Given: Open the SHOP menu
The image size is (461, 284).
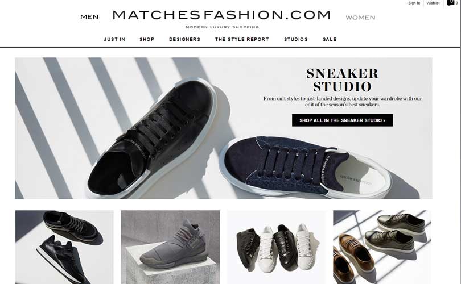Looking at the screenshot, I should tap(147, 39).
